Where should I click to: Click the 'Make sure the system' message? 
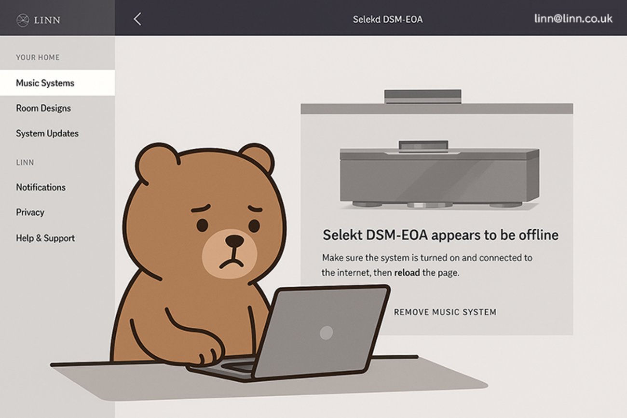click(427, 265)
